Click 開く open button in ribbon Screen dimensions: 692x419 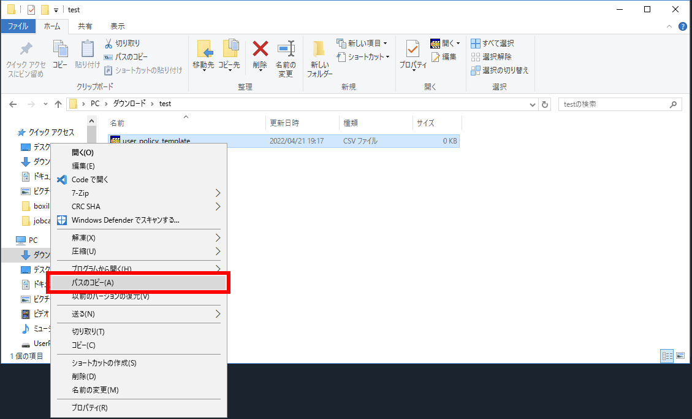(445, 44)
